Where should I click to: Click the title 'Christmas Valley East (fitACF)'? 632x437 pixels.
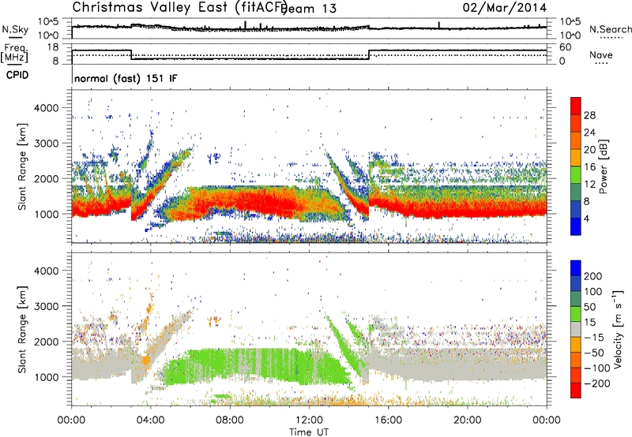pyautogui.click(x=180, y=8)
